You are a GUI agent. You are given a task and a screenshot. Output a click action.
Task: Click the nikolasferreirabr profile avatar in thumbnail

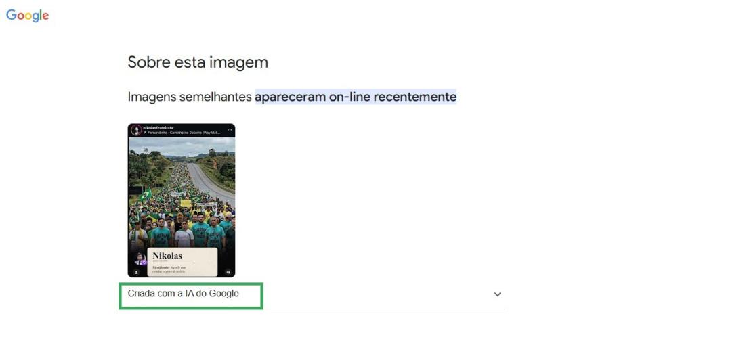[136, 130]
